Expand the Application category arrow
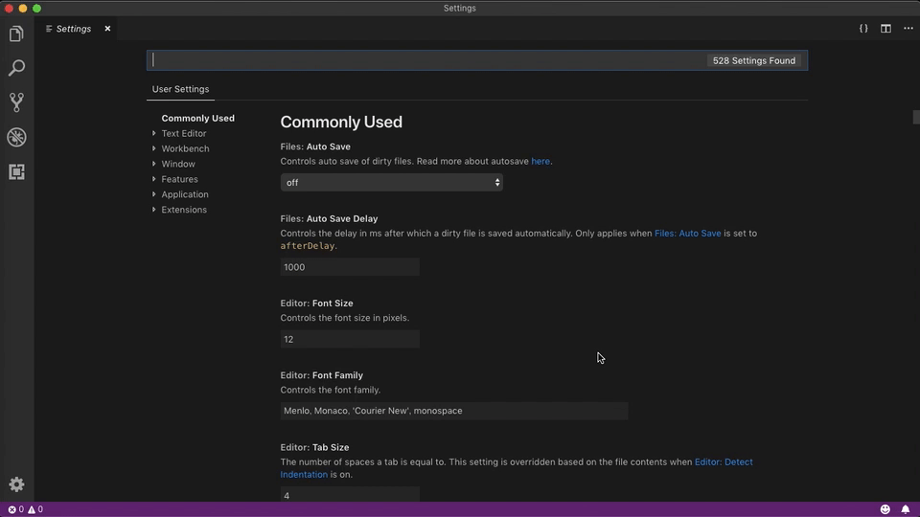 (153, 194)
